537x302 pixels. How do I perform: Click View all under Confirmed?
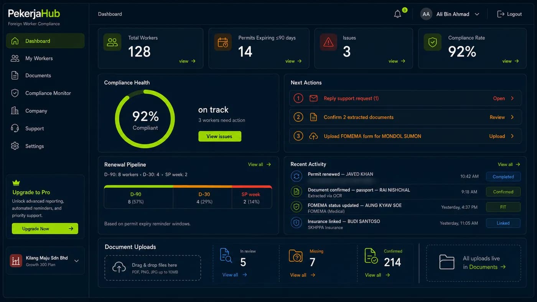tap(377, 275)
